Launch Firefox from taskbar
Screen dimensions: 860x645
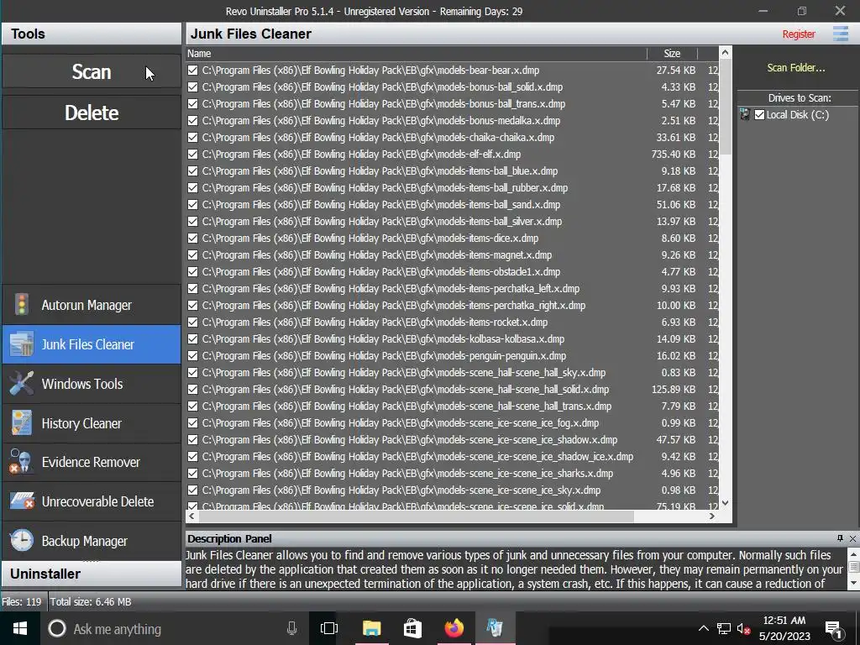pyautogui.click(x=454, y=628)
